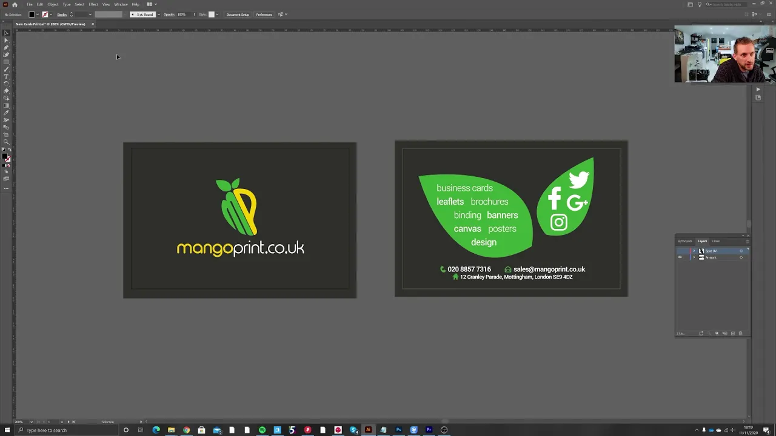Click the stroke swatch in control bar

[x=45, y=15]
